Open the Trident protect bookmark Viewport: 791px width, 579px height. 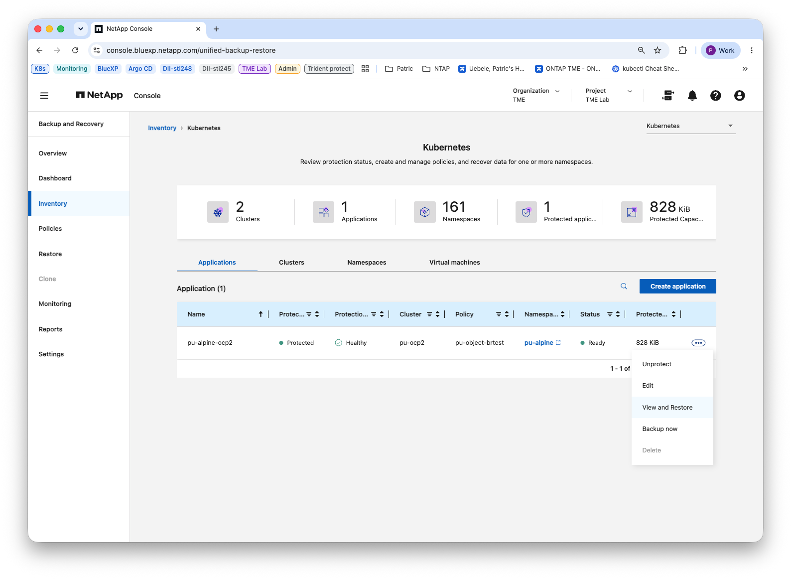point(329,69)
